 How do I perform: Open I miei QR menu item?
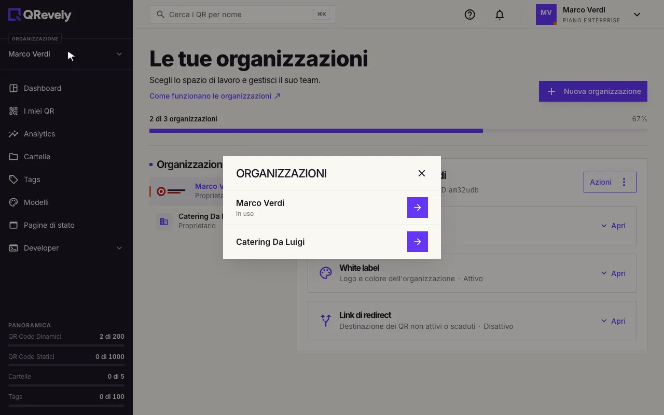pos(66,111)
